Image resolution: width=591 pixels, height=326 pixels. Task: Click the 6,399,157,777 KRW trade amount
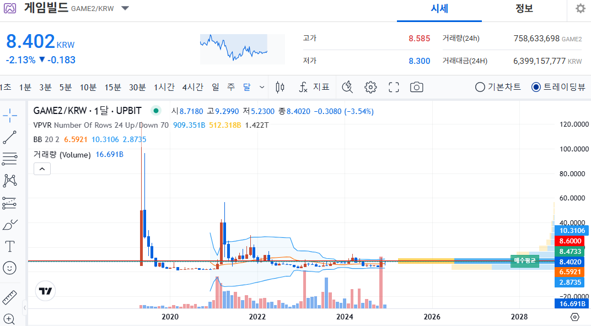[x=547, y=61]
